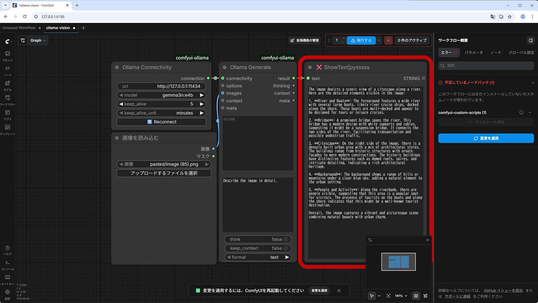Click the fit-view icon beside 141% zoom

point(388,296)
